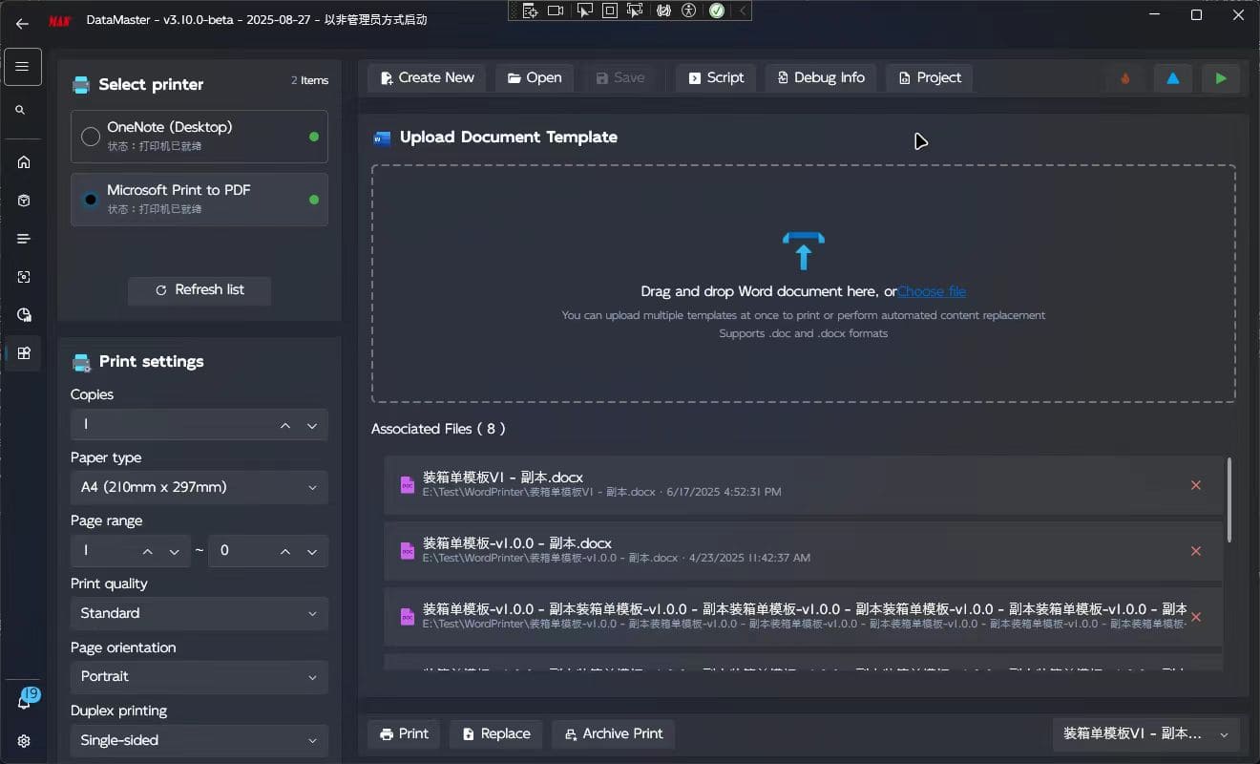Open settings with the gear icon

tap(24, 741)
